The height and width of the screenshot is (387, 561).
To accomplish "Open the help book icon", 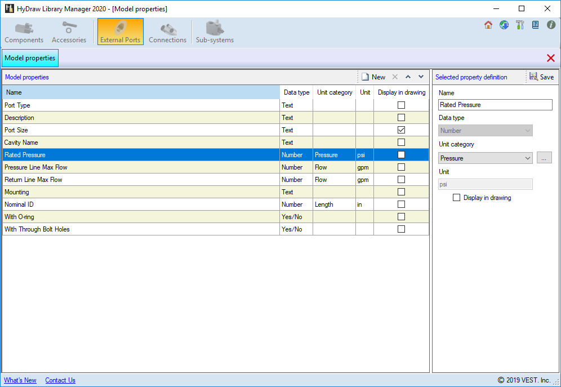I will point(535,25).
